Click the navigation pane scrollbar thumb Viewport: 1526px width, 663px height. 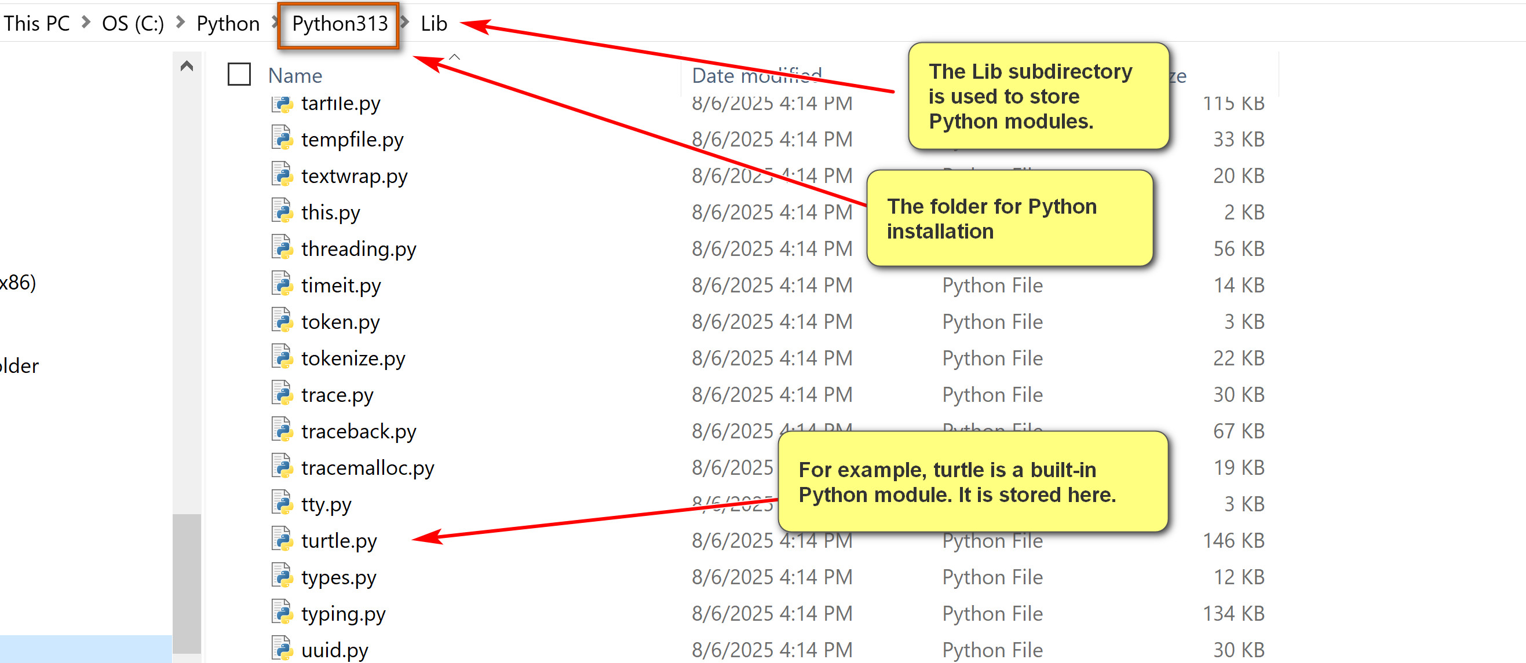click(187, 583)
